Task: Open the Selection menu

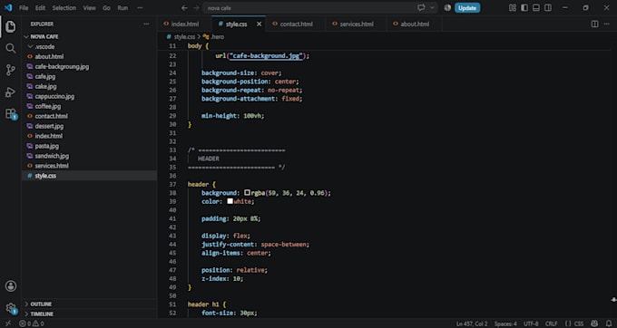Action: point(64,8)
